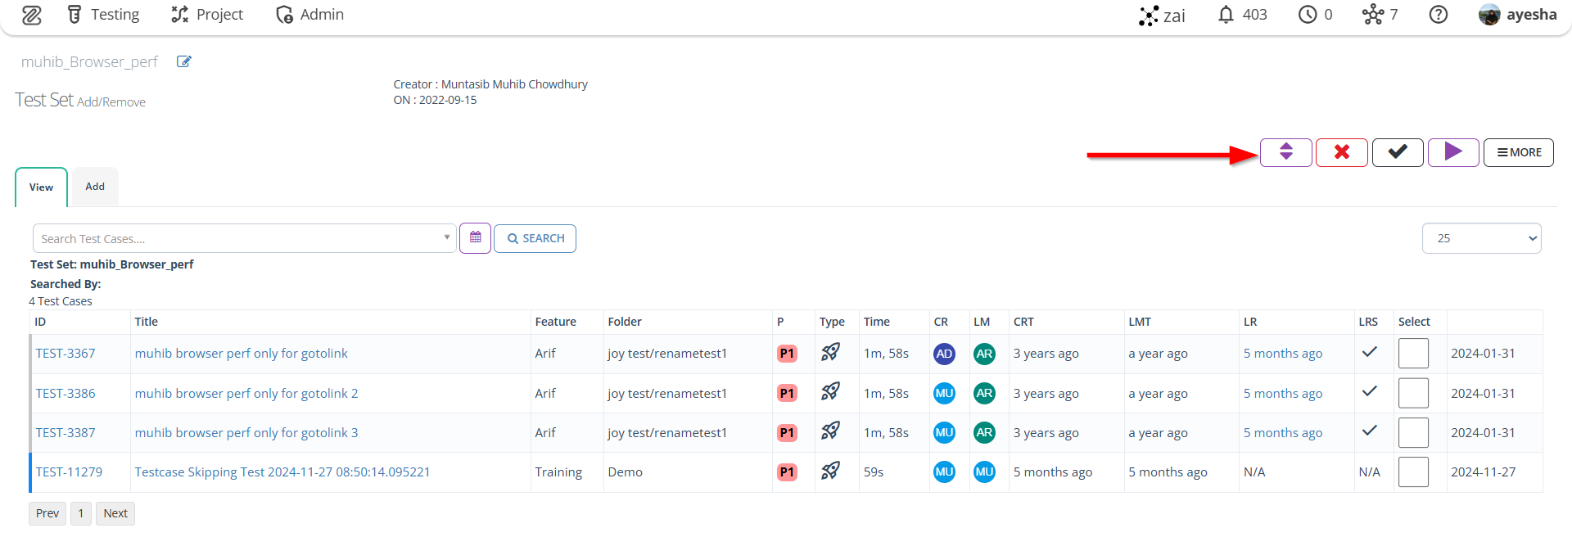Select checkbox for TEST-3387 row
The image size is (1572, 537).
1413,432
